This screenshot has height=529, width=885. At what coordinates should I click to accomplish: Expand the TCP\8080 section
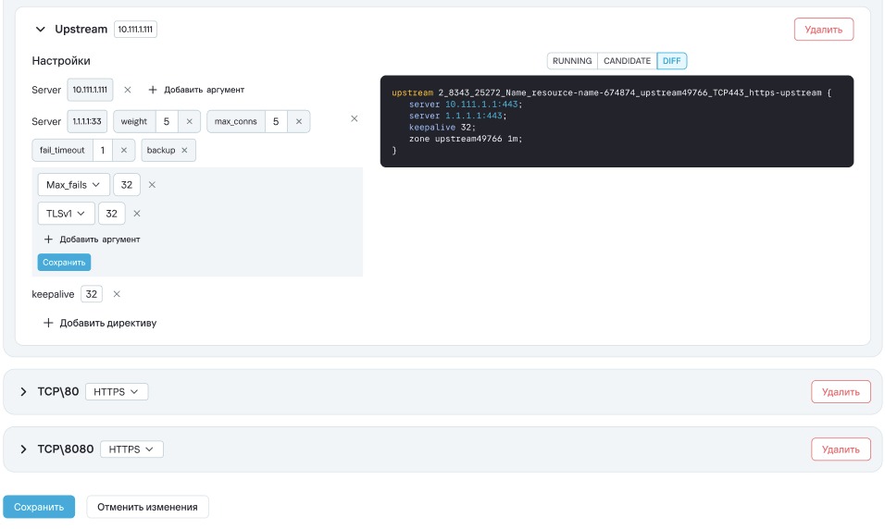pos(23,449)
